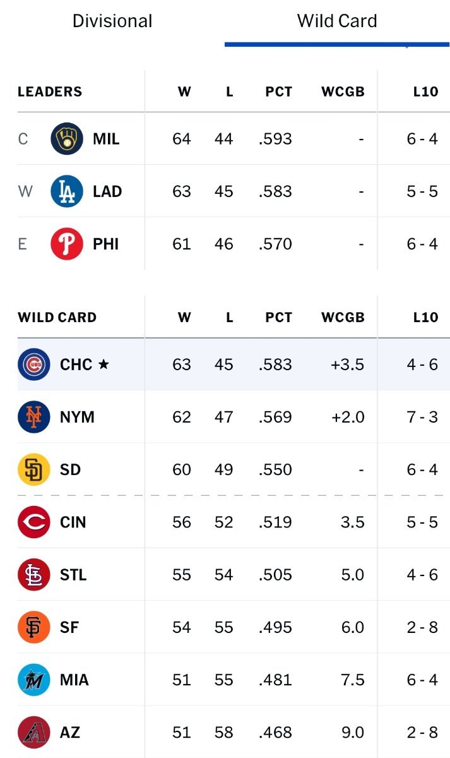Click the PCT column header in Leaders

278,92
